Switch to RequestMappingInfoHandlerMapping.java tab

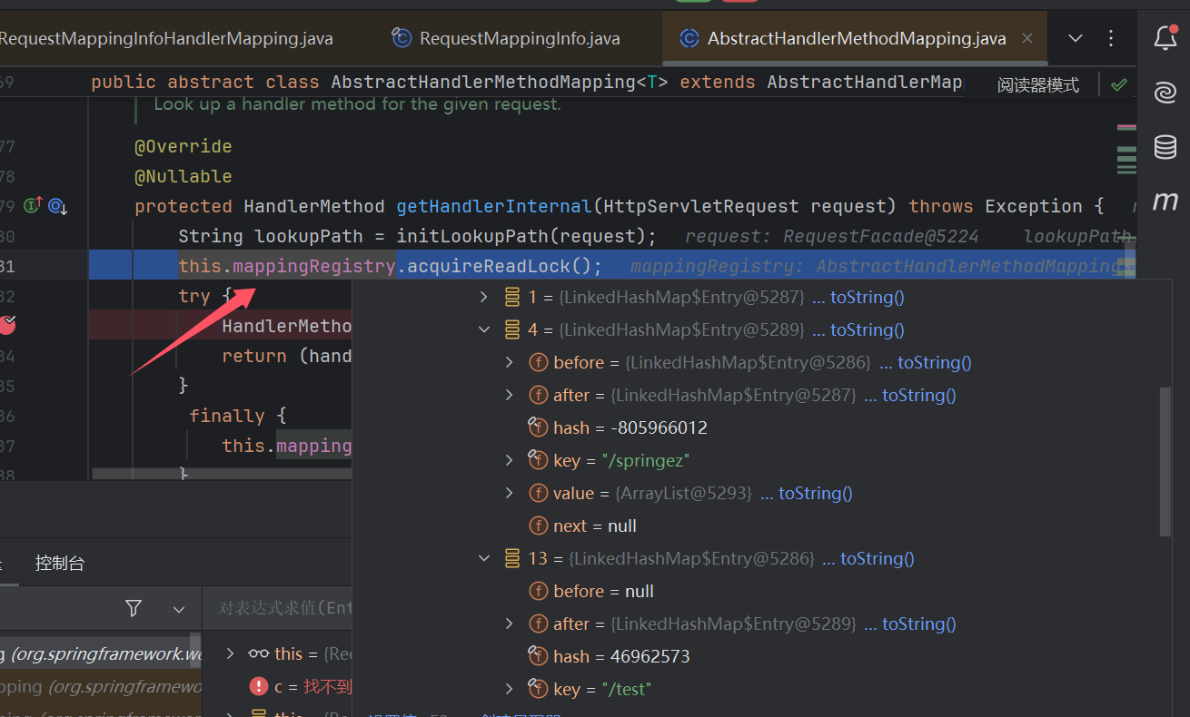tap(166, 38)
